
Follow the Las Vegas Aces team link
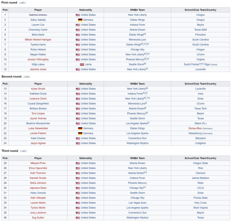click(x=137, y=203)
